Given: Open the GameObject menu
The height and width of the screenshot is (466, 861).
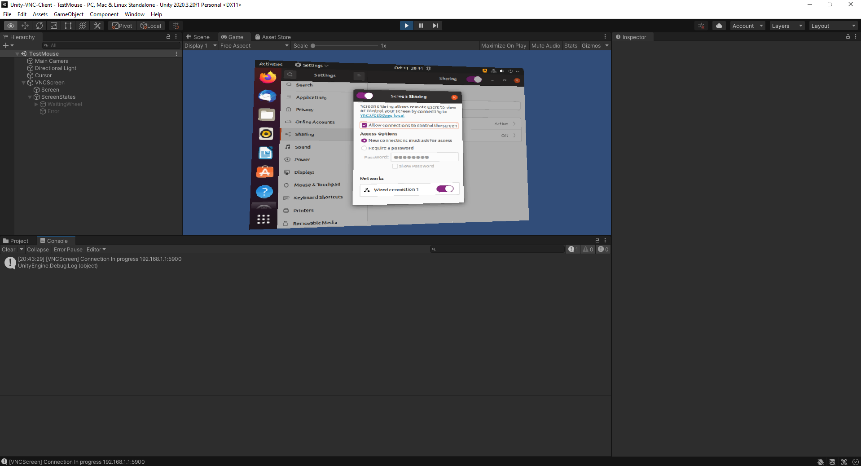Looking at the screenshot, I should 69,14.
